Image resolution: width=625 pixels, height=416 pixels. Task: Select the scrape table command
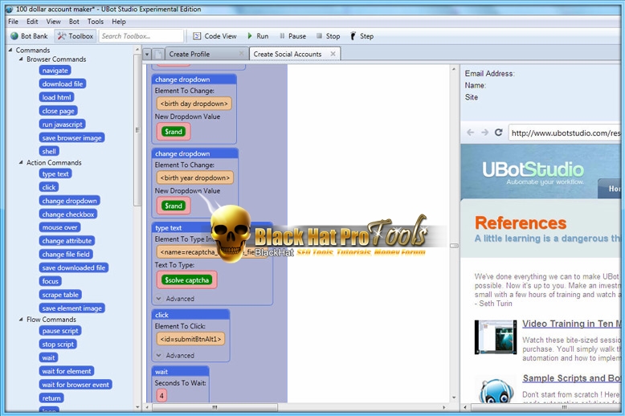pos(60,295)
